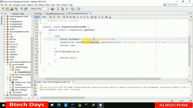Click the Next Bookmark icon
Screen dimensions: 193x108
[x=84, y=17]
